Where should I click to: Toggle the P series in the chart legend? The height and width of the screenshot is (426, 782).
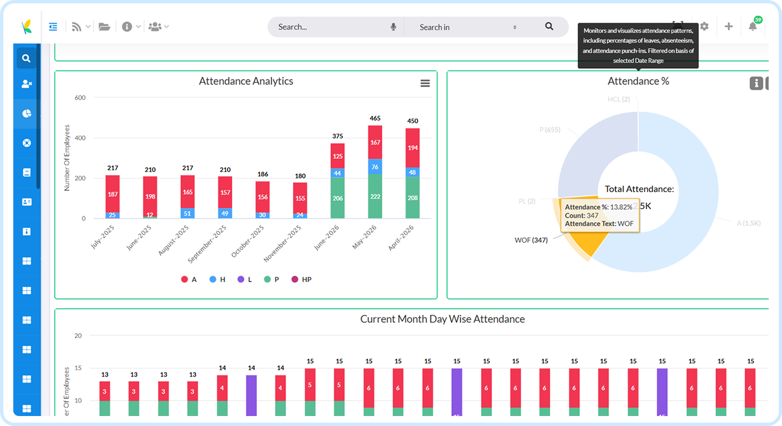point(271,279)
